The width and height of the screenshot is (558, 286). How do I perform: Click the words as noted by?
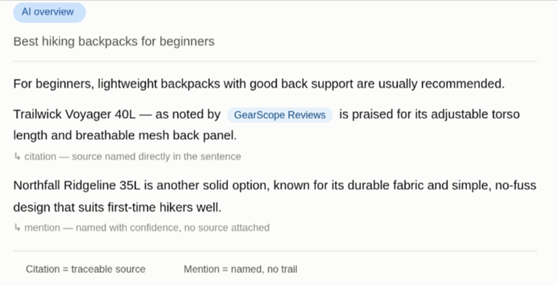[188, 114]
